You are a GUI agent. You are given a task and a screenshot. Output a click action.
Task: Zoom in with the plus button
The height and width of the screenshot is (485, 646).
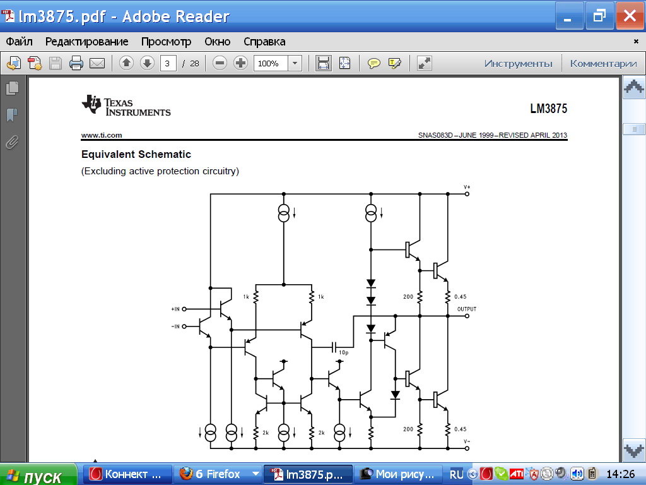[x=240, y=63]
